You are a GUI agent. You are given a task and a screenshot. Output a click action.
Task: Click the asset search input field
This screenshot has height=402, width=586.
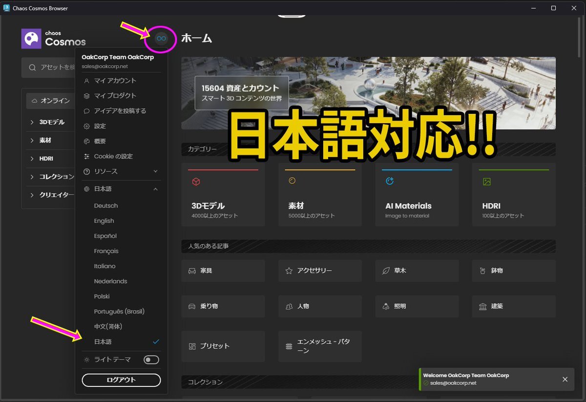[49, 67]
